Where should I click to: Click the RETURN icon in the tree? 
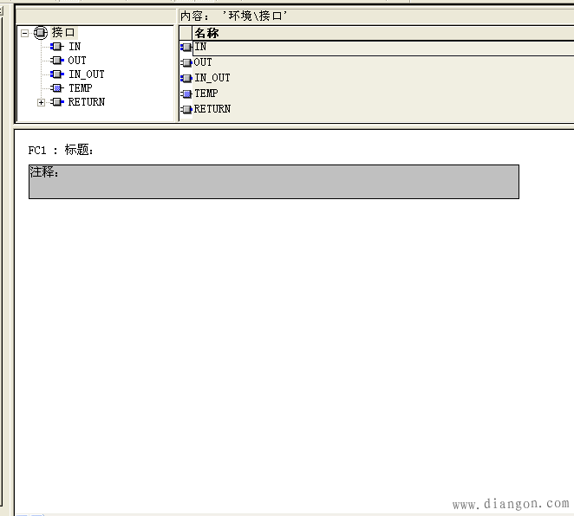click(x=57, y=102)
